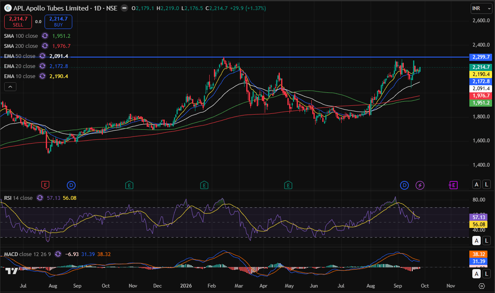Screen dimensions: 495x293
Task: Click the green 2,214.7 last price label
Action: (x=481, y=67)
